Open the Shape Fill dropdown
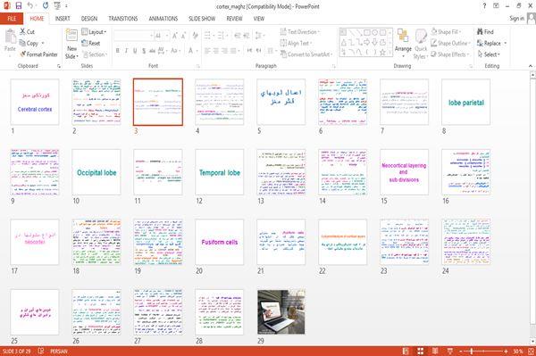The width and height of the screenshot is (536, 356). pos(446,32)
